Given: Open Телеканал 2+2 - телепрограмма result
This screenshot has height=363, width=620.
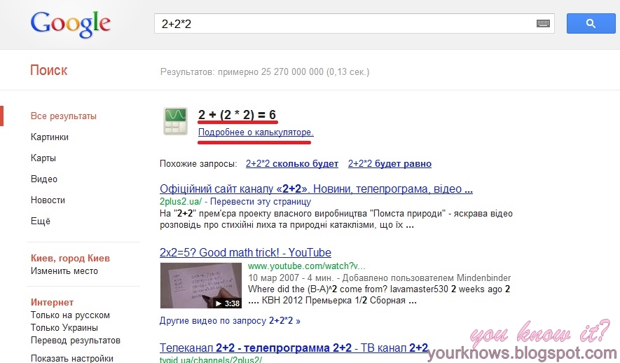Looking at the screenshot, I should pos(294,348).
